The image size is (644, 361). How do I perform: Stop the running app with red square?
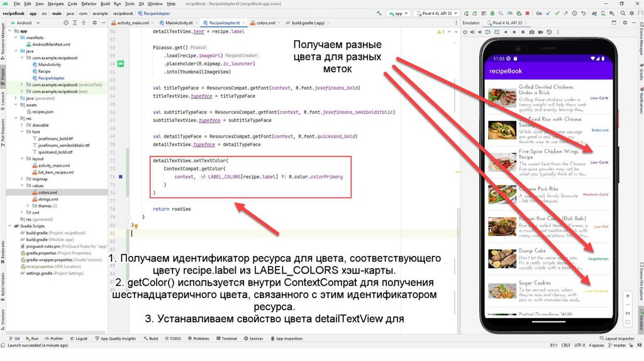pos(528,13)
